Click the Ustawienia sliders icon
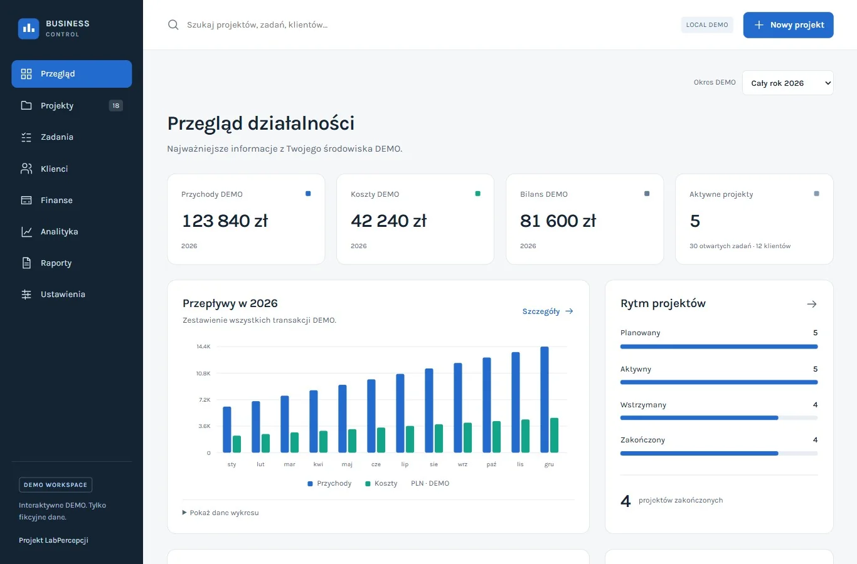This screenshot has height=564, width=857. click(26, 295)
